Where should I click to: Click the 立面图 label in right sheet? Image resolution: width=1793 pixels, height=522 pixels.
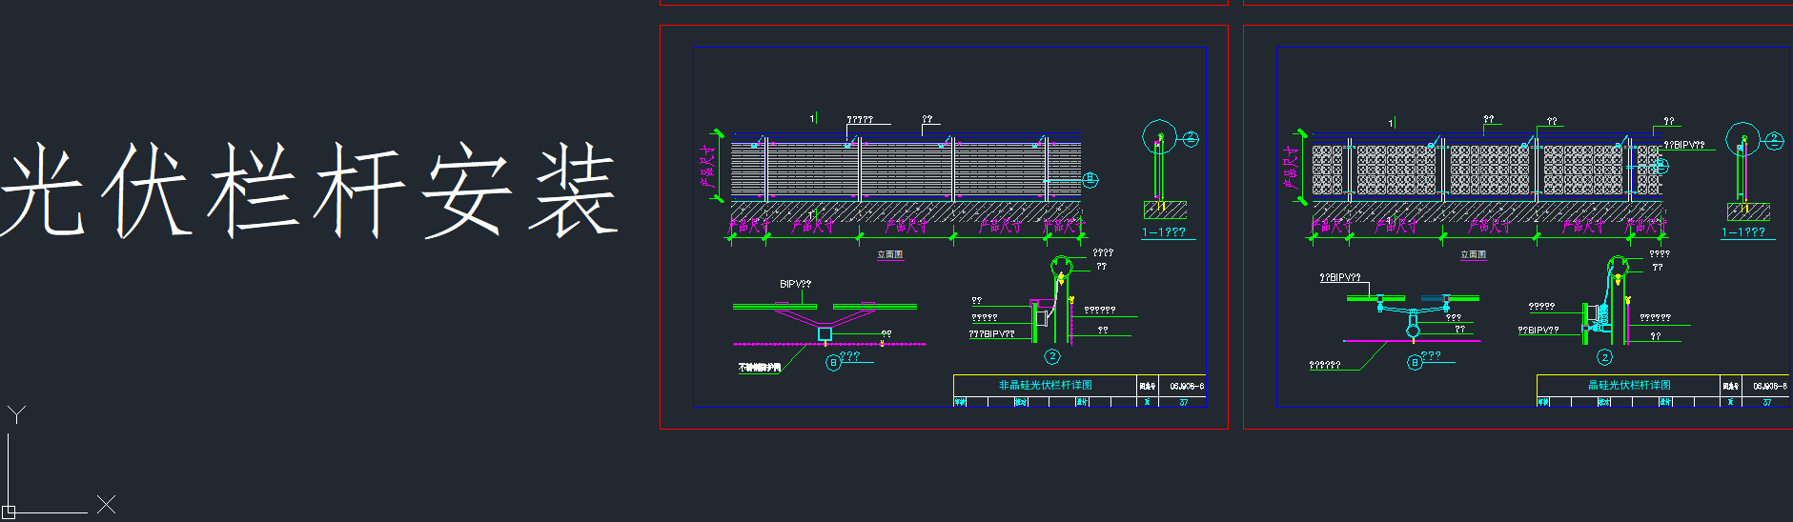(x=1473, y=254)
